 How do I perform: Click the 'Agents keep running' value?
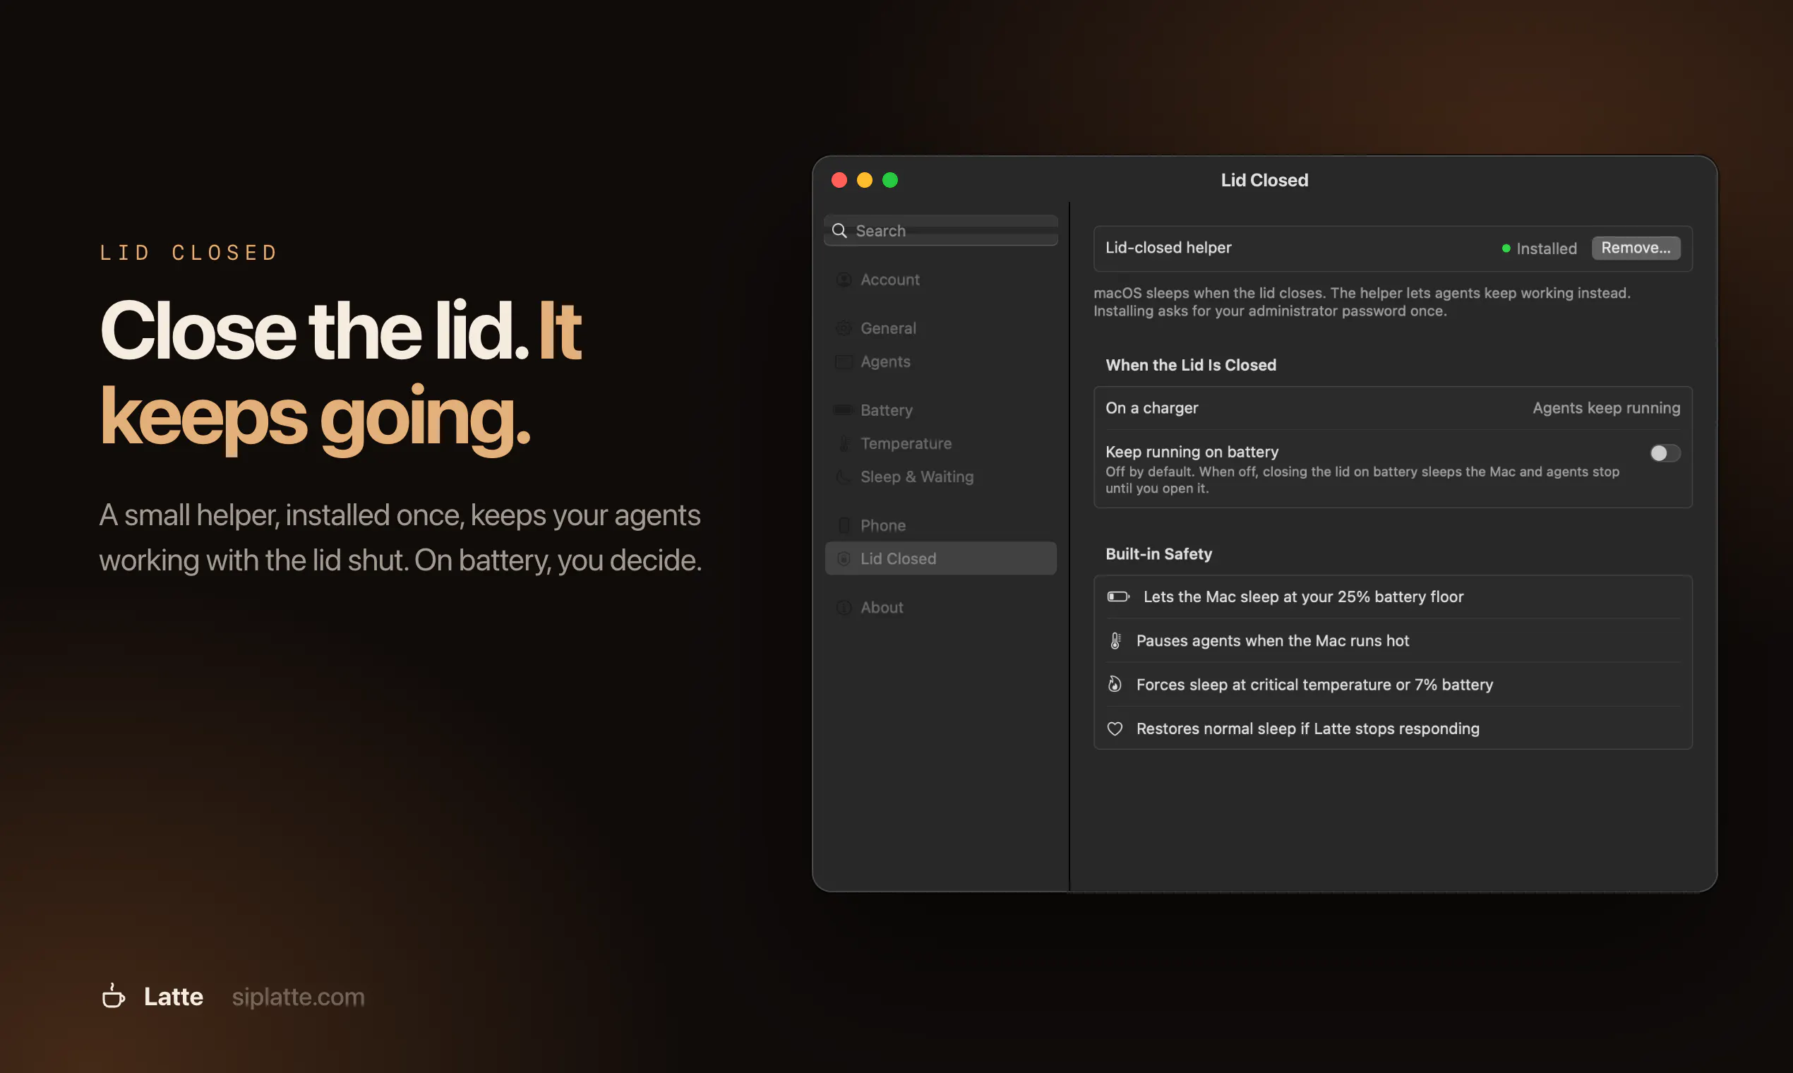tap(1607, 408)
